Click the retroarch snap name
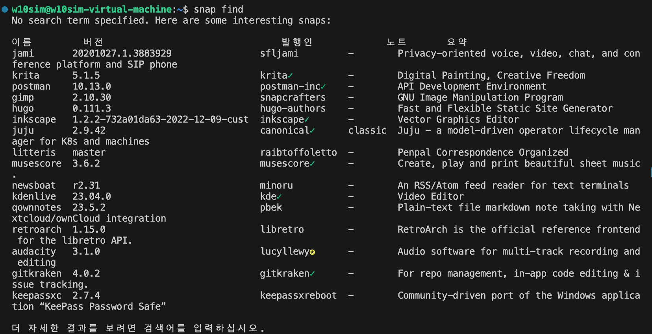Screen dimensions: 652x334 tap(37, 229)
